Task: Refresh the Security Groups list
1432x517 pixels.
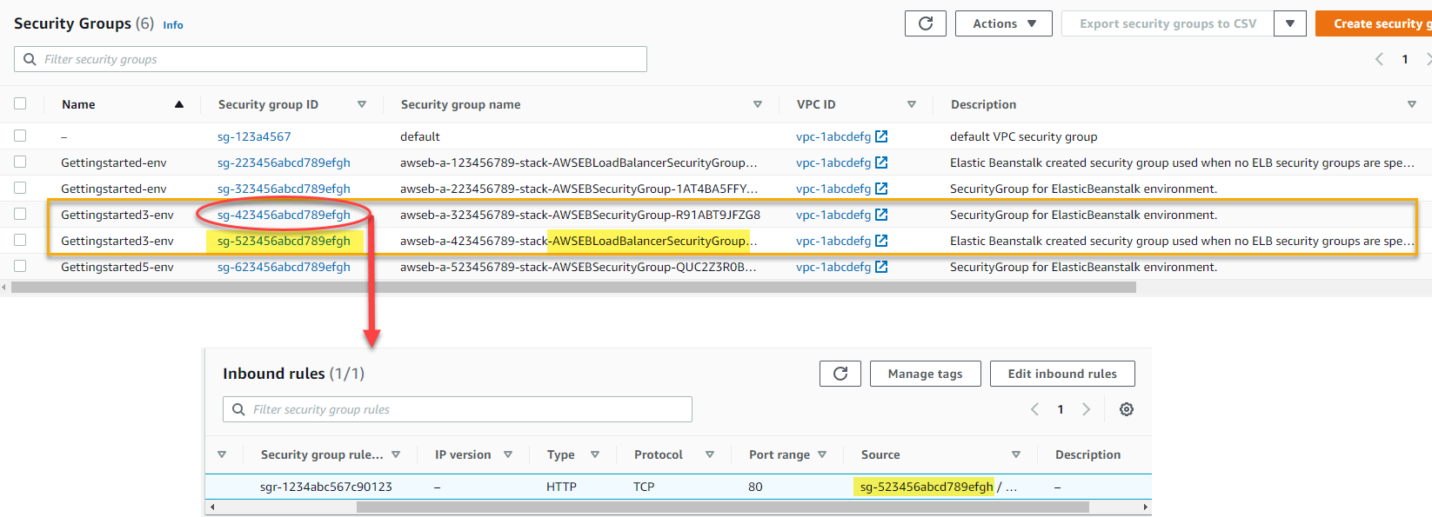Action: click(x=925, y=23)
